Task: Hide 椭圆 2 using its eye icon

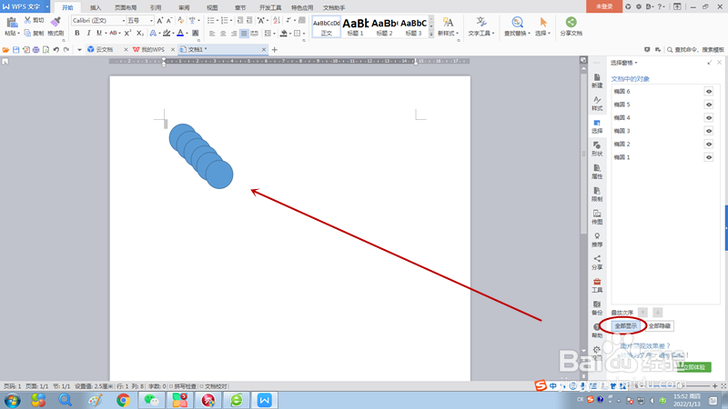Action: click(709, 145)
